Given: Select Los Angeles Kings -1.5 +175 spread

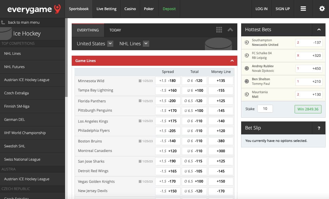Looking at the screenshot, I should [168, 121].
